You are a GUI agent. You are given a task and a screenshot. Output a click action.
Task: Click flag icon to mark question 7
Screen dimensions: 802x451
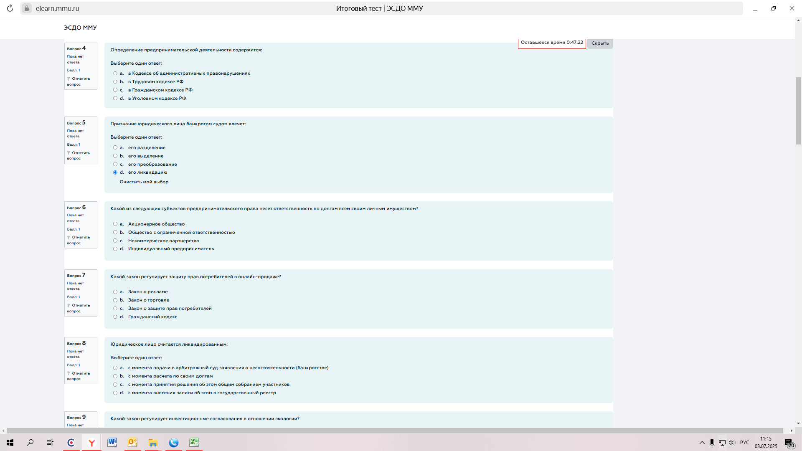[69, 305]
